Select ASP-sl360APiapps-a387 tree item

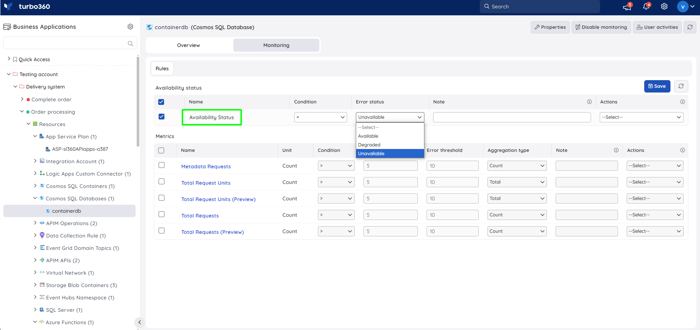pyautogui.click(x=80, y=149)
